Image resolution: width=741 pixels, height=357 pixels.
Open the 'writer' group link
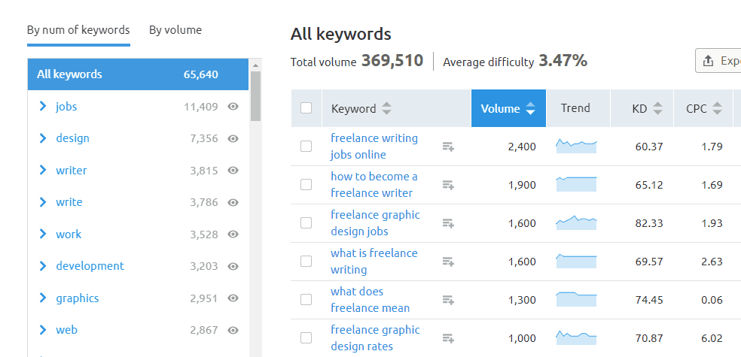pos(72,171)
